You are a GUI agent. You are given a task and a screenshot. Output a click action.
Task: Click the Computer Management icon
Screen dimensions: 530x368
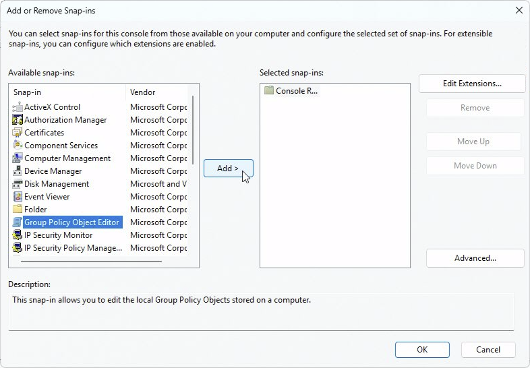click(x=18, y=158)
